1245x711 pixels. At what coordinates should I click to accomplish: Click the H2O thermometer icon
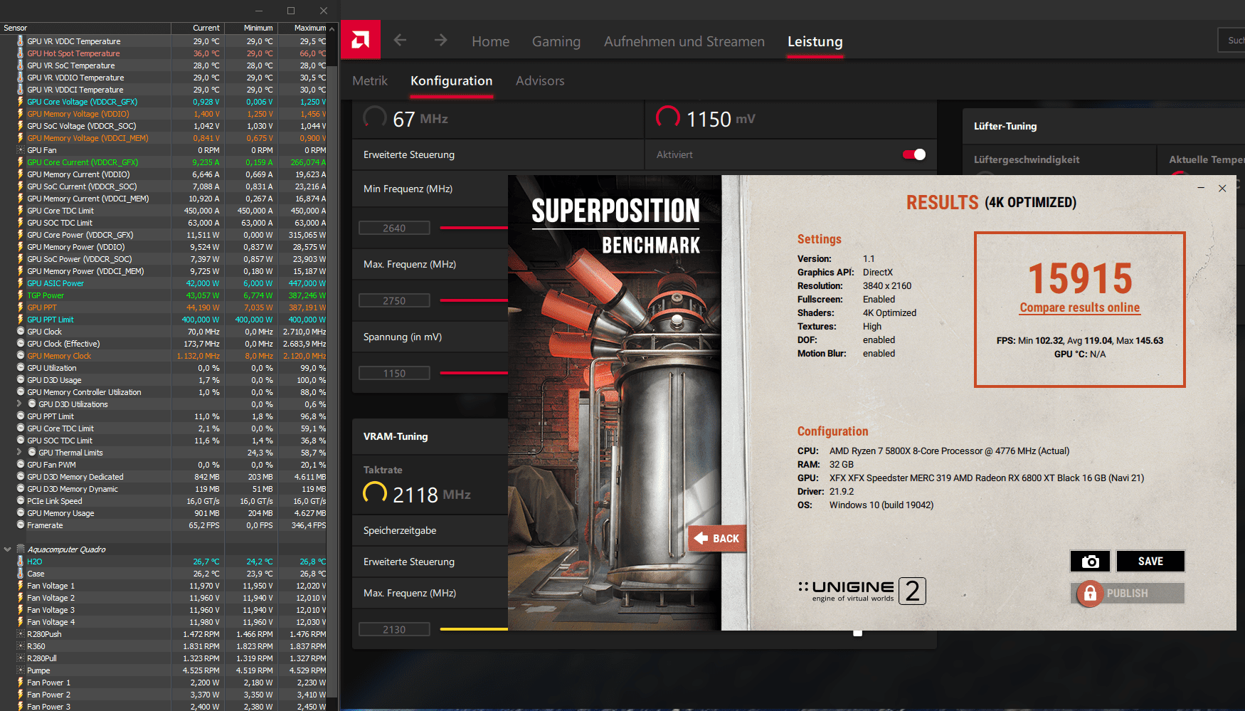pyautogui.click(x=21, y=562)
